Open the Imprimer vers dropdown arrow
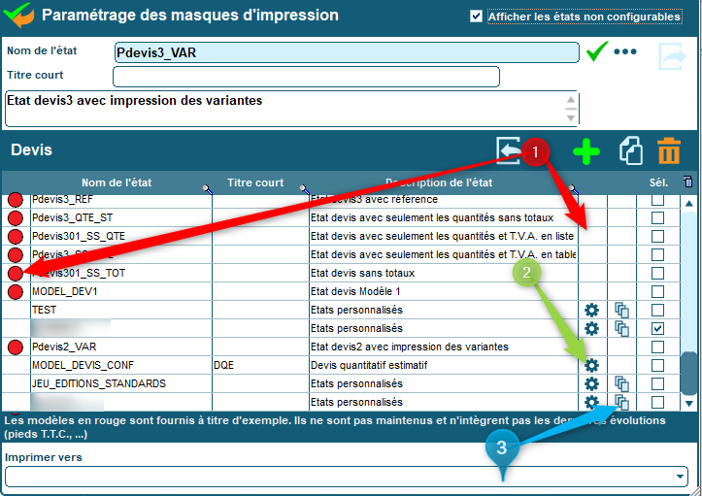This screenshot has width=702, height=496. (x=680, y=477)
